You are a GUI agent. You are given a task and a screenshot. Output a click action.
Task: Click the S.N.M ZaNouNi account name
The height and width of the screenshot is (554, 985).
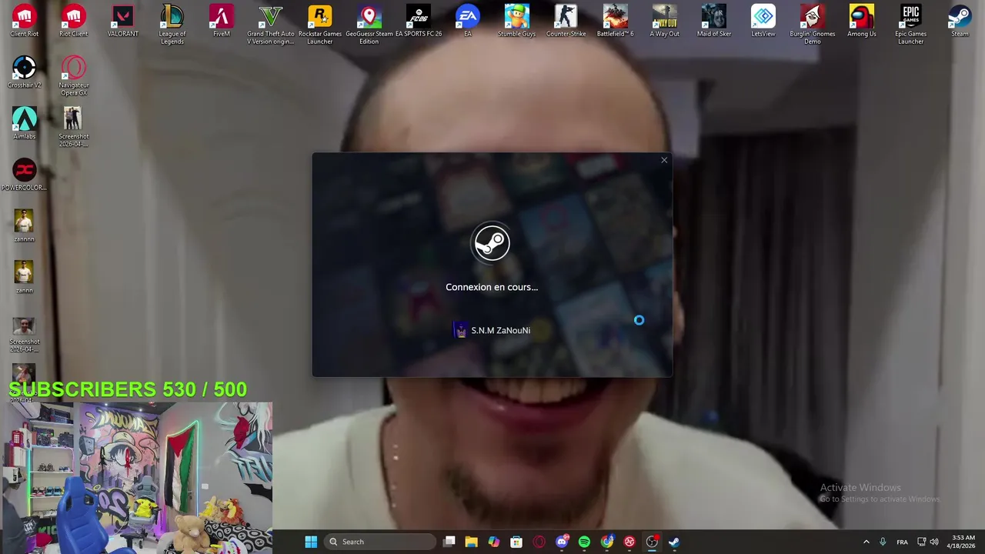(500, 330)
